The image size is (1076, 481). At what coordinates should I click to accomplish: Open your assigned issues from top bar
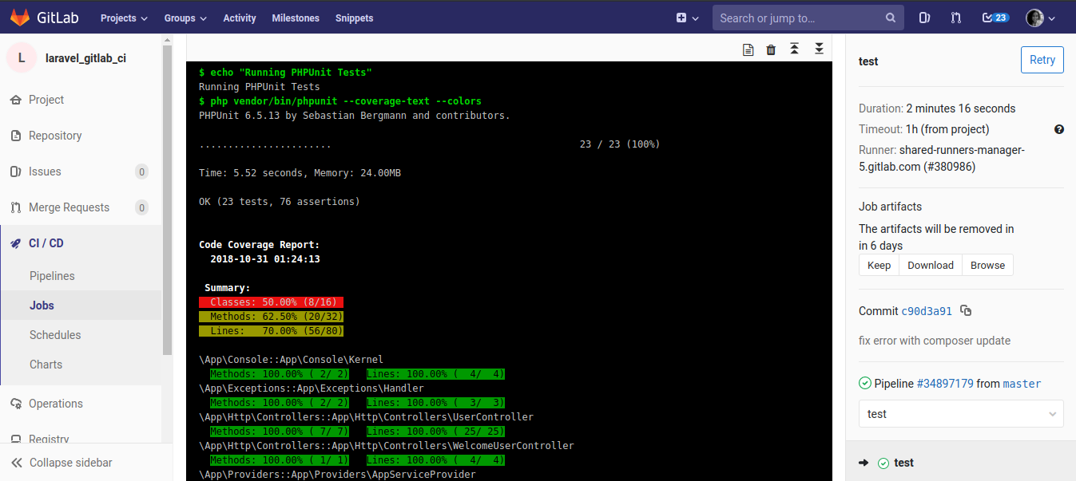pos(923,17)
